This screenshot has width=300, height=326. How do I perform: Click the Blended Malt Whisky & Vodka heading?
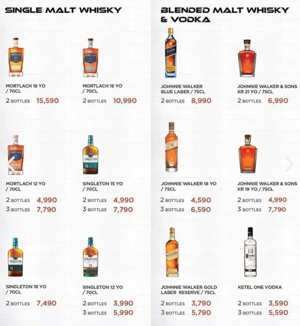[225, 15]
